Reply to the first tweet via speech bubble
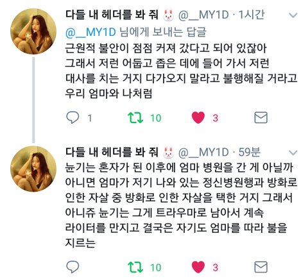Image resolution: width=308 pixels, height=279 pixels. point(73,117)
